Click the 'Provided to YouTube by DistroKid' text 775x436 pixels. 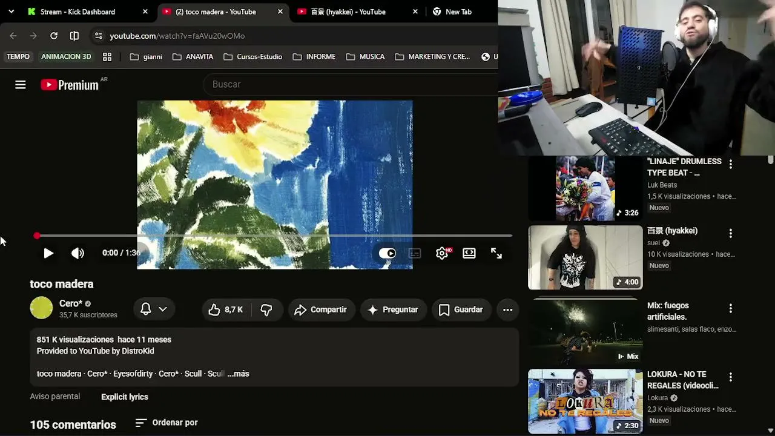tap(95, 351)
